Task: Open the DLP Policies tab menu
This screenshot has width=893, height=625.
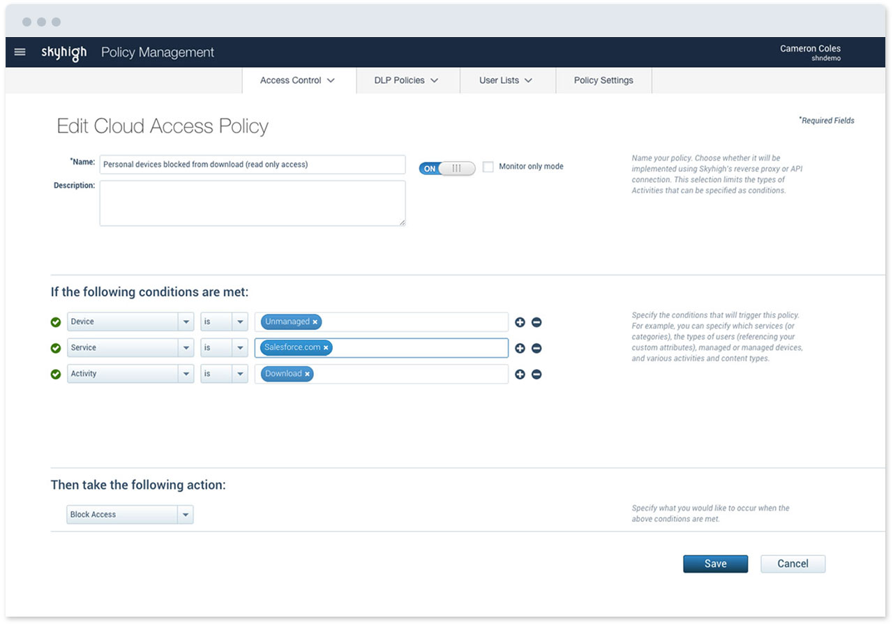Action: [407, 80]
